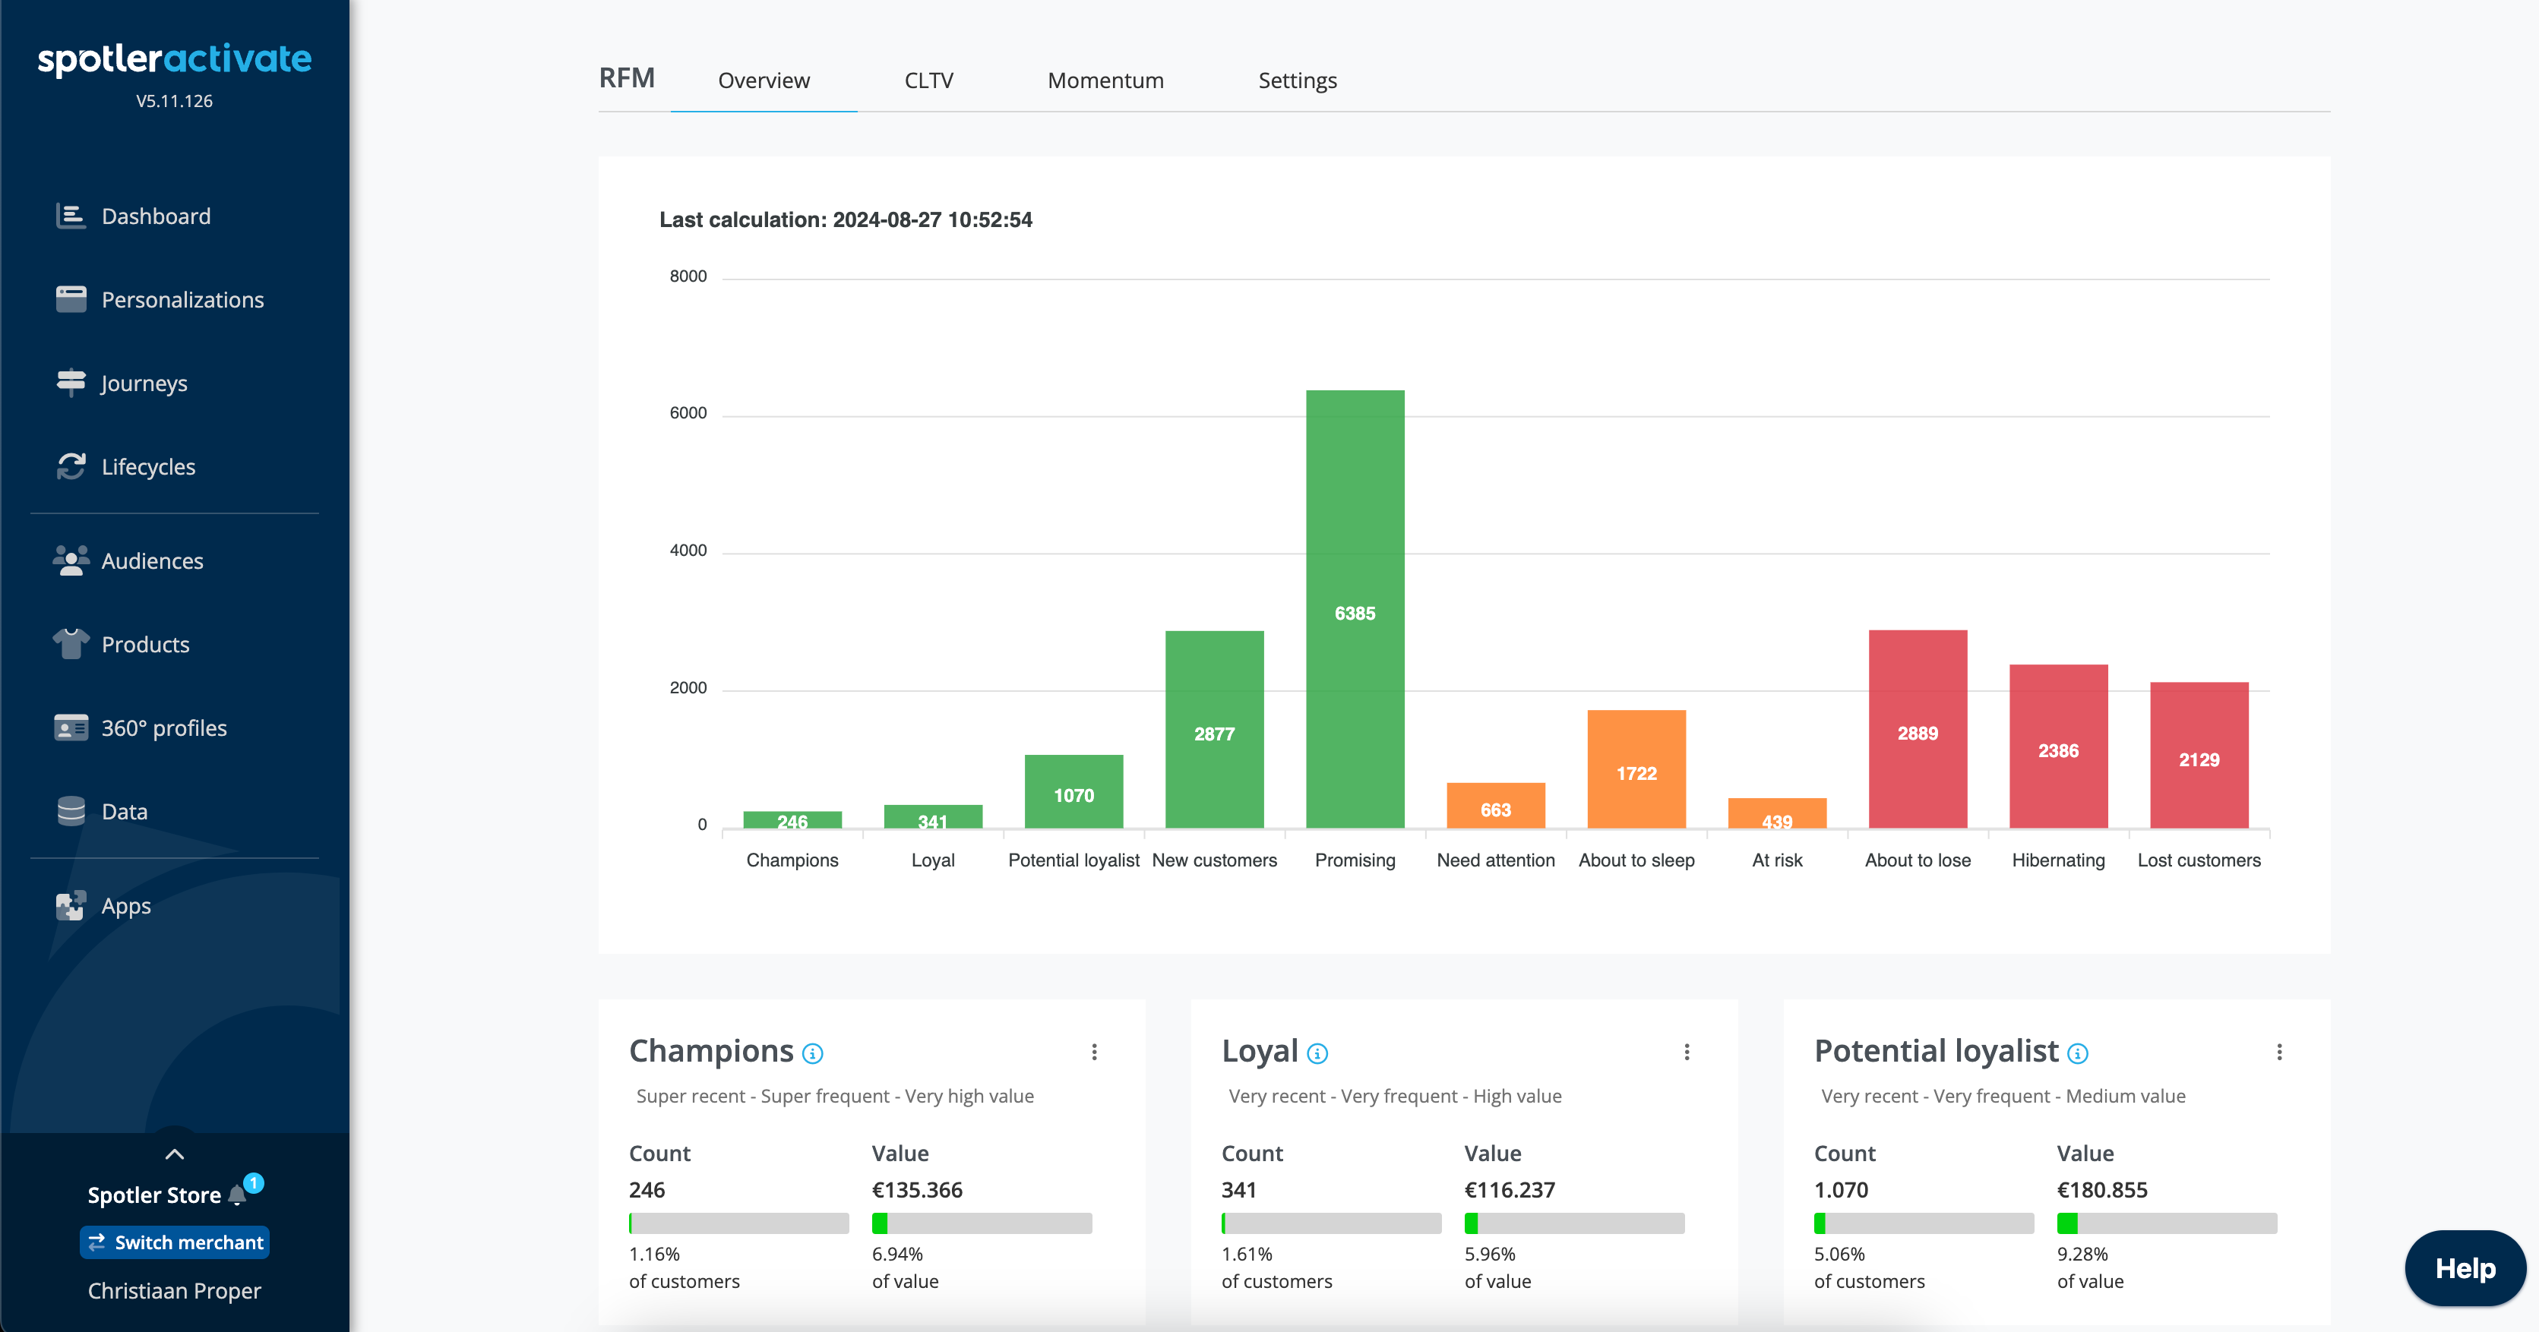Viewport: 2539px width, 1332px height.
Task: Click the At risk bar showing 439
Action: pos(1777,814)
